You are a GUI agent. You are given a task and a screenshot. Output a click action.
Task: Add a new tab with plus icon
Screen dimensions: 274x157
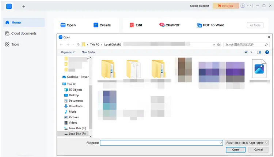coord(24,7)
